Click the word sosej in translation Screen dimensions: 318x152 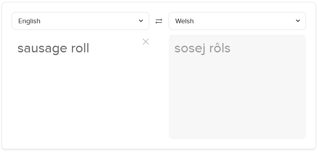189,49
